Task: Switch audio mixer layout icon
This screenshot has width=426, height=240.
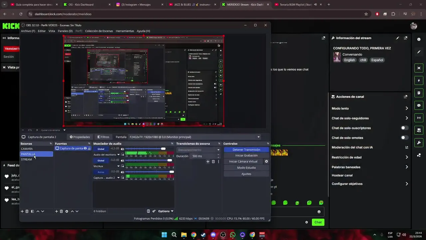Action: (148, 211)
